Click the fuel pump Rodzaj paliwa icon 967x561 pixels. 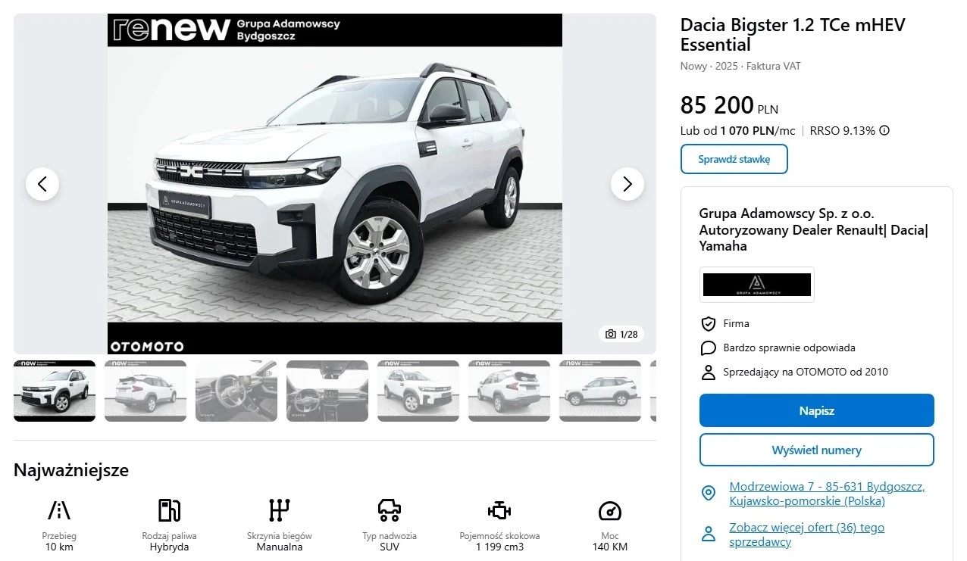pyautogui.click(x=169, y=510)
